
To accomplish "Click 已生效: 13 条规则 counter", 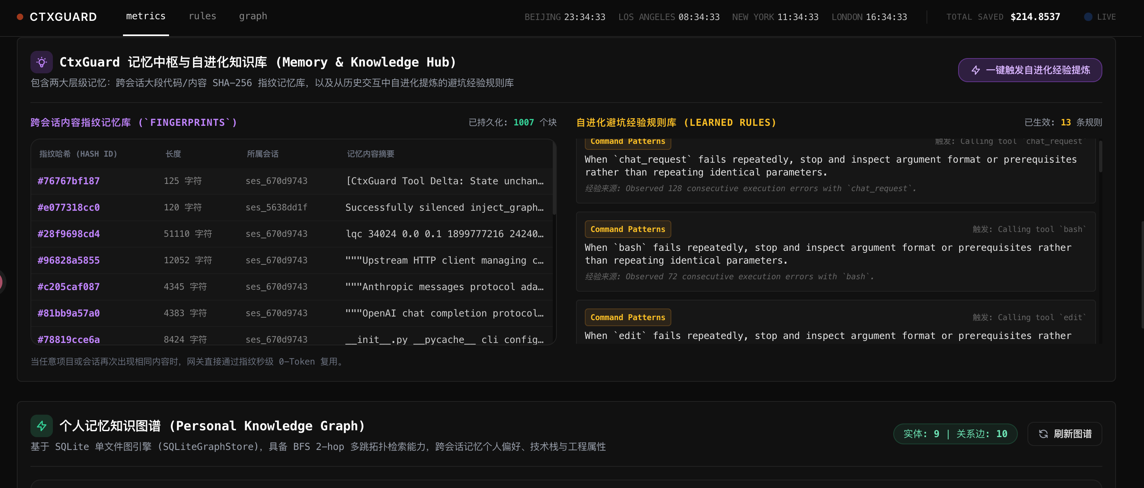I will pos(1063,123).
